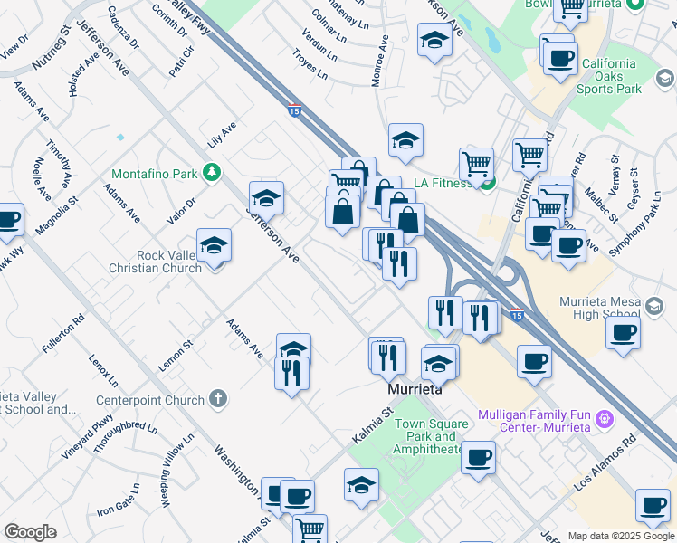Click the restaurant marker below Adams Ave label

(x=291, y=375)
